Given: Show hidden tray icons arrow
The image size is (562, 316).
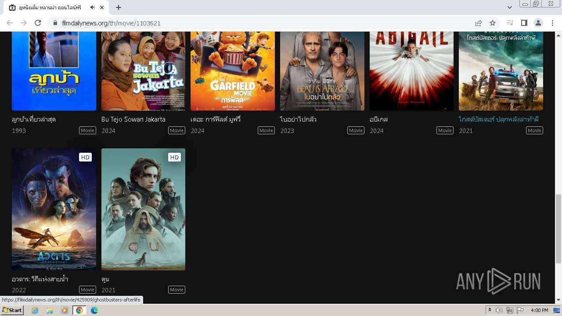Looking at the screenshot, I should pyautogui.click(x=490, y=310).
